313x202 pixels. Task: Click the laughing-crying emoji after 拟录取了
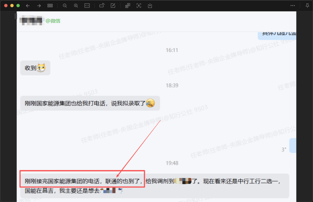pyautogui.click(x=150, y=103)
